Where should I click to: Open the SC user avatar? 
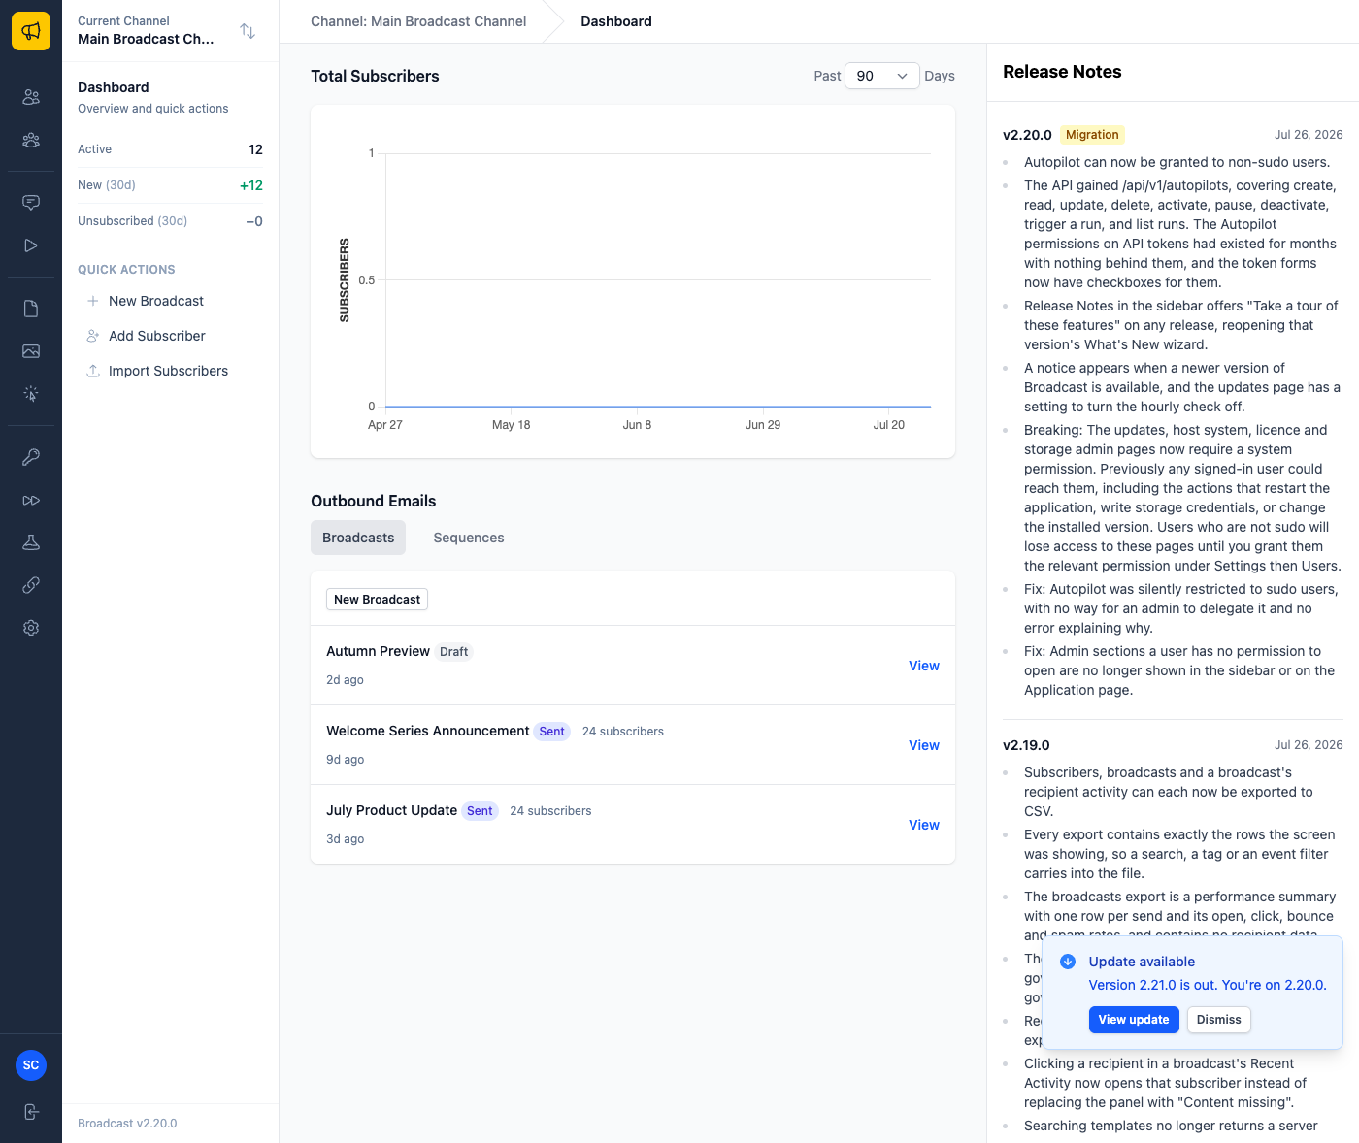pyautogui.click(x=31, y=1065)
